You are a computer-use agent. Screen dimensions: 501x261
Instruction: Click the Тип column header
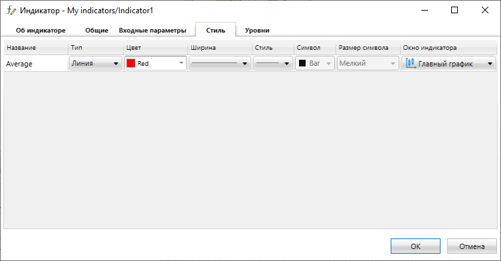(96, 48)
